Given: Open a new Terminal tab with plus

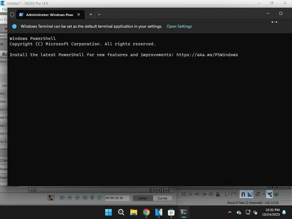Looking at the screenshot, I should pos(91,15).
